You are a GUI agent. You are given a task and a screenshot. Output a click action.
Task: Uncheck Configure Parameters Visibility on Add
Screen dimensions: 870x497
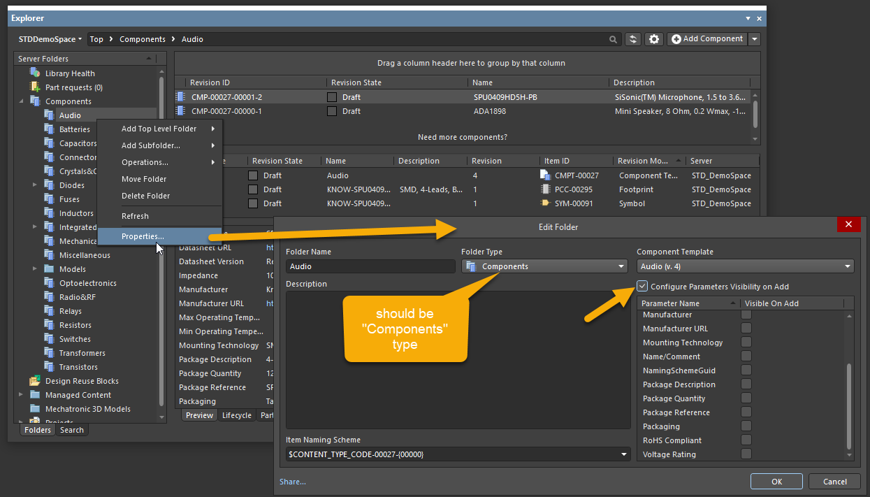point(642,286)
